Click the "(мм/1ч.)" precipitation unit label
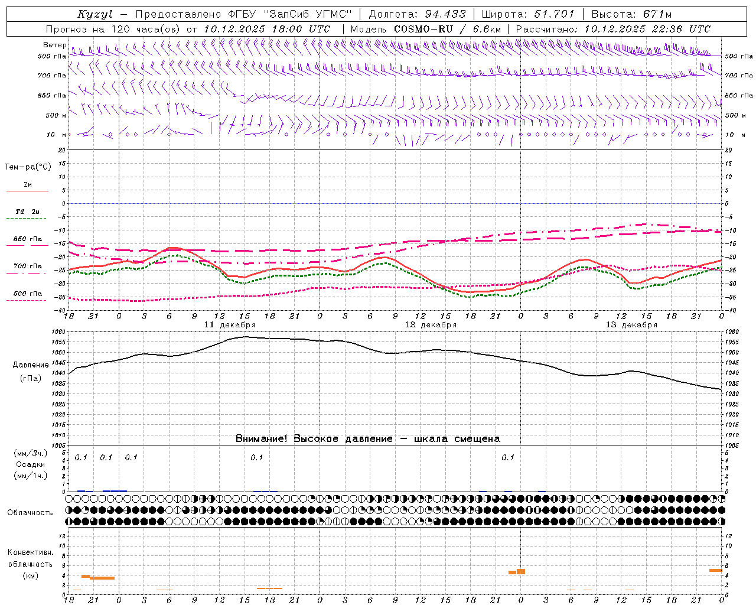This screenshot has height=605, width=756. coord(31,476)
